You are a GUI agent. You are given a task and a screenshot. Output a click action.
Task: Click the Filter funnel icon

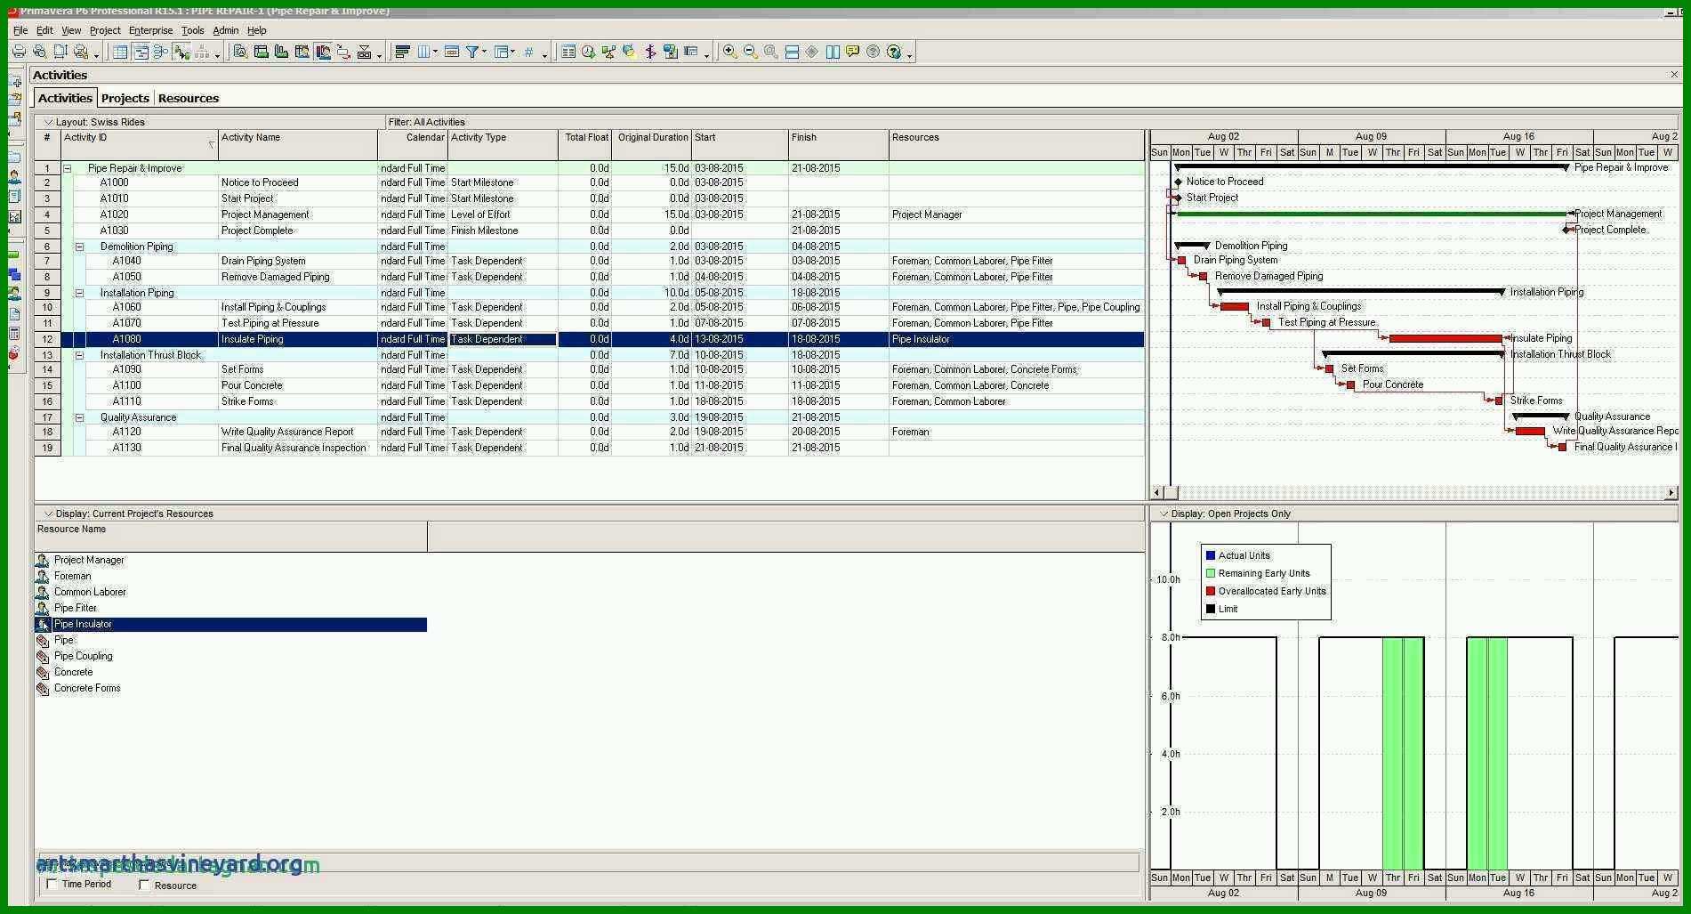click(x=471, y=52)
